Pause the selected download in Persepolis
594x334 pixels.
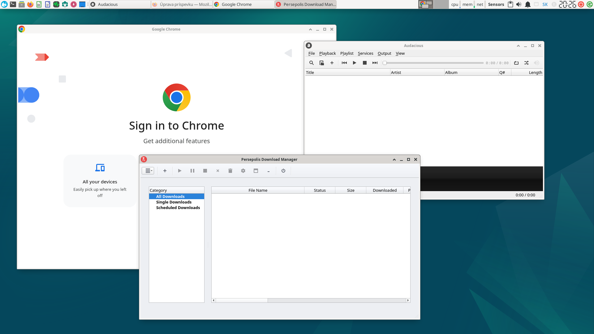coord(192,171)
